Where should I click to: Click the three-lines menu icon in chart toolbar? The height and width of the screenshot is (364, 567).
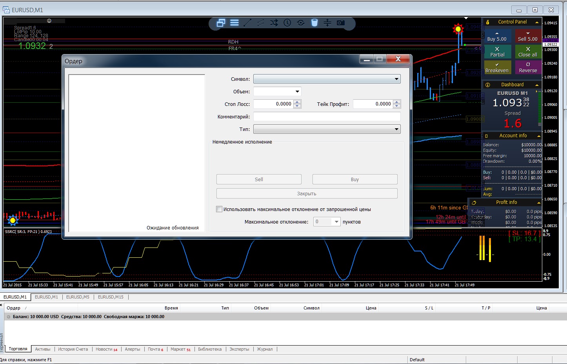coord(234,23)
